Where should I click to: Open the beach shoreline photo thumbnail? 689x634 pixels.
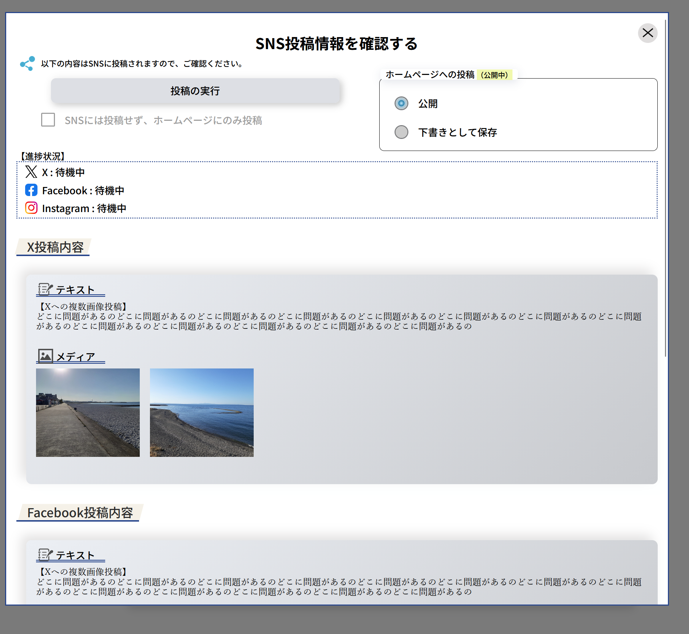(x=201, y=413)
